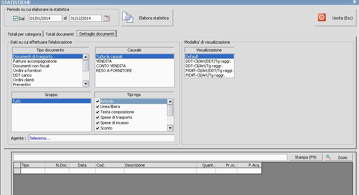The height and width of the screenshot is (195, 359).
Task: Toggle the Spese di incasso checkbox
Action: click(97, 123)
